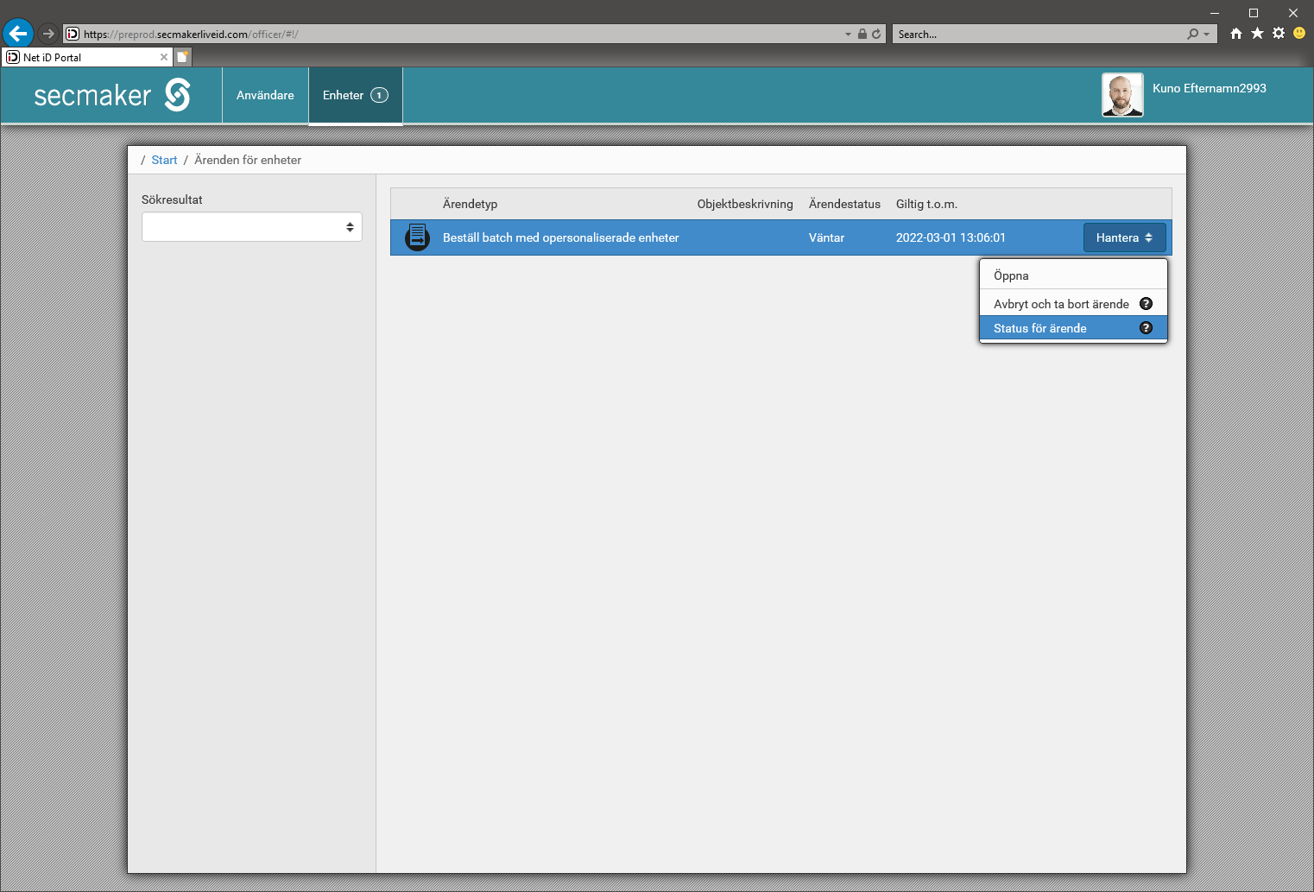Expand the Sökresultat dropdown

coord(251,227)
